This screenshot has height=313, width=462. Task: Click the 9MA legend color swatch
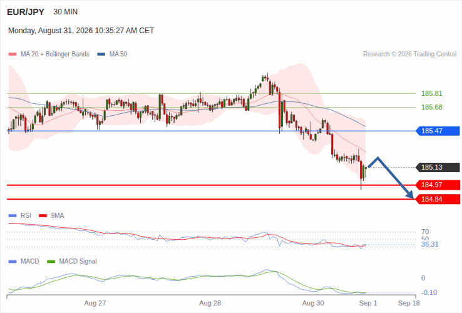43,216
